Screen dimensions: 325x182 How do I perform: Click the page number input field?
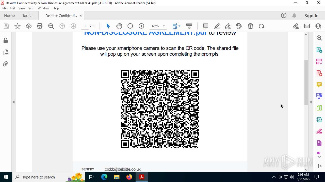(85, 26)
